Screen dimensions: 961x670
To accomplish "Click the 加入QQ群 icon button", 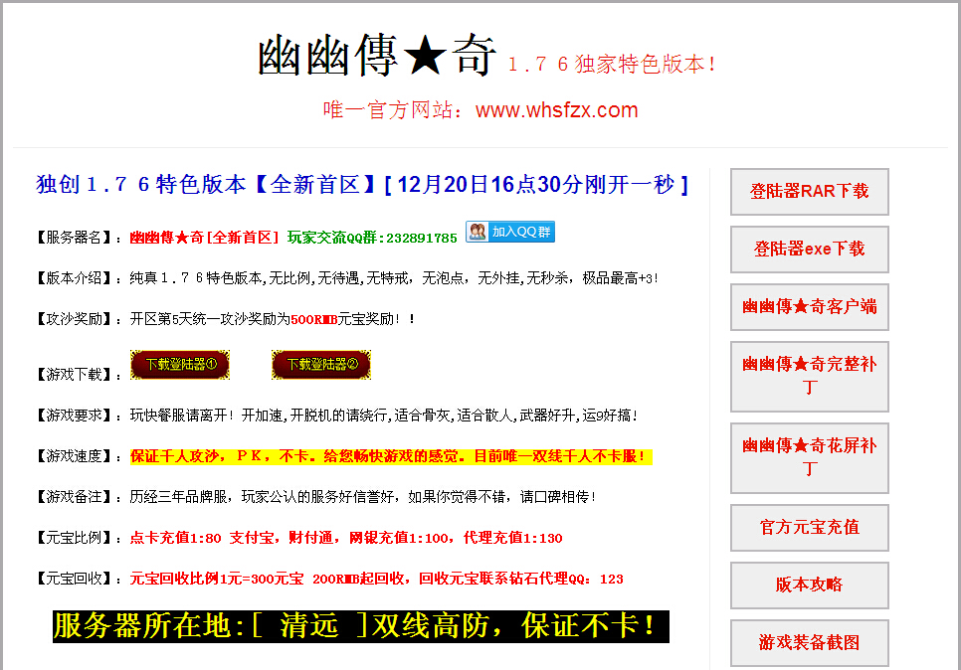I will (509, 232).
